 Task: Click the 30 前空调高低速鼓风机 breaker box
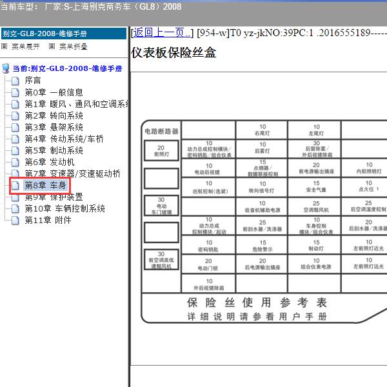click(x=161, y=260)
